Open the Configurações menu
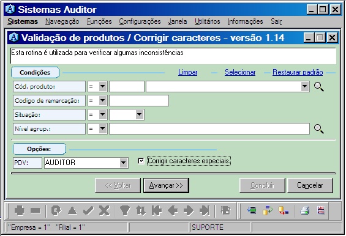The height and width of the screenshot is (236, 346). pos(140,21)
